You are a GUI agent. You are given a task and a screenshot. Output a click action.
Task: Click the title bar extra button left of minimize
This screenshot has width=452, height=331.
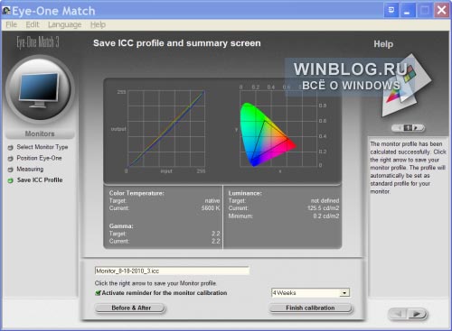[391, 11]
